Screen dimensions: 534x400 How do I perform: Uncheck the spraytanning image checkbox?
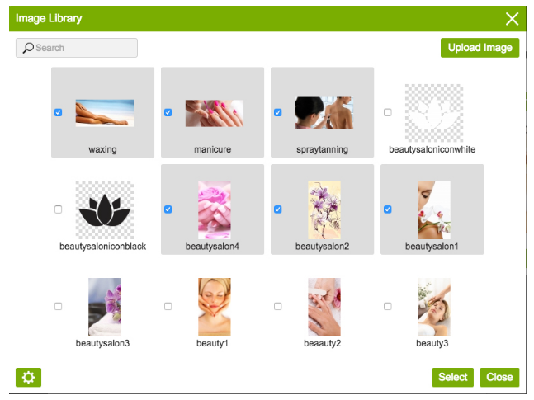pyautogui.click(x=278, y=112)
